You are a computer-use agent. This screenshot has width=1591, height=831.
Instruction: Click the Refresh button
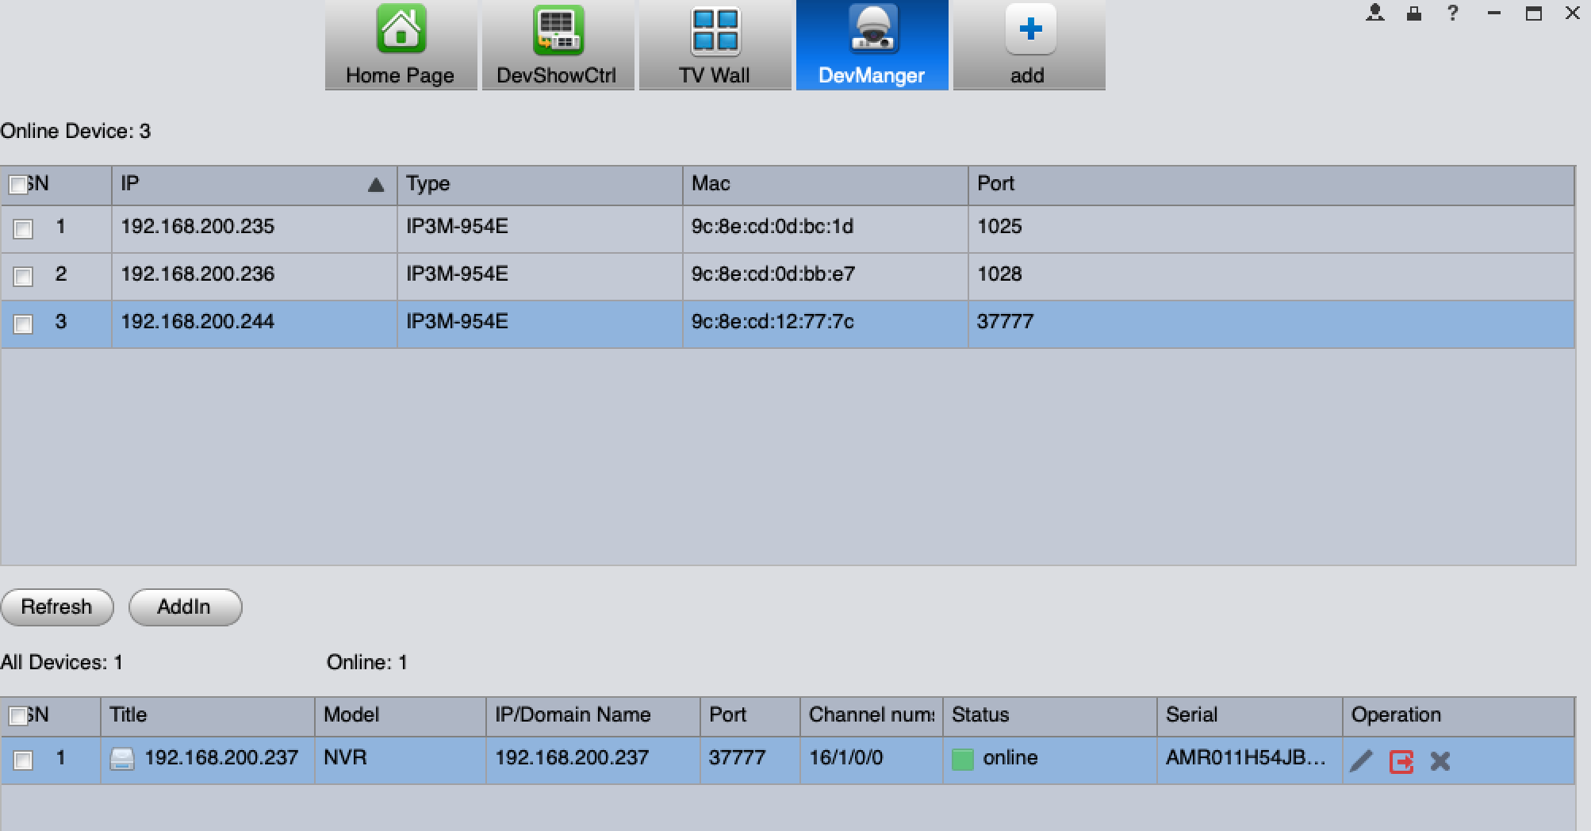(x=57, y=607)
